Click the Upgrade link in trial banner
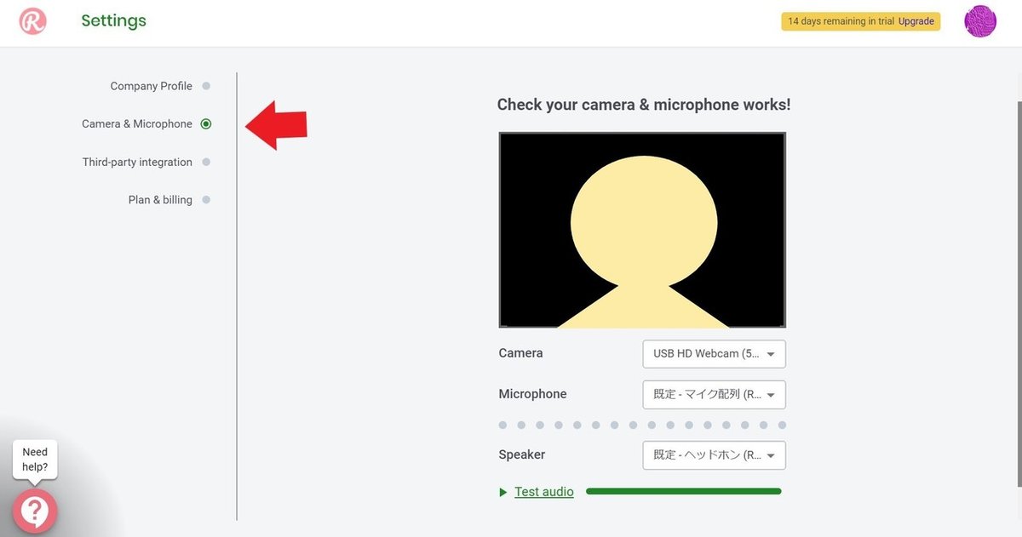The image size is (1022, 537). pos(916,21)
